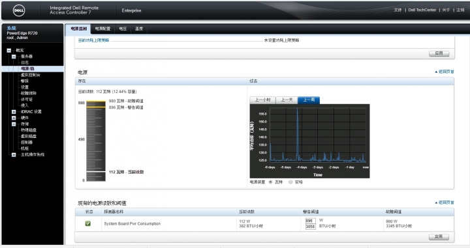Screen dimensions: 470x248
Task: Switch to the 电源监测 tab
Action: 78,29
